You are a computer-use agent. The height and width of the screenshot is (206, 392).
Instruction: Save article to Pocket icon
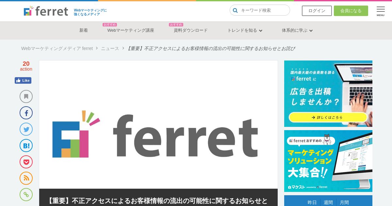pos(26,162)
